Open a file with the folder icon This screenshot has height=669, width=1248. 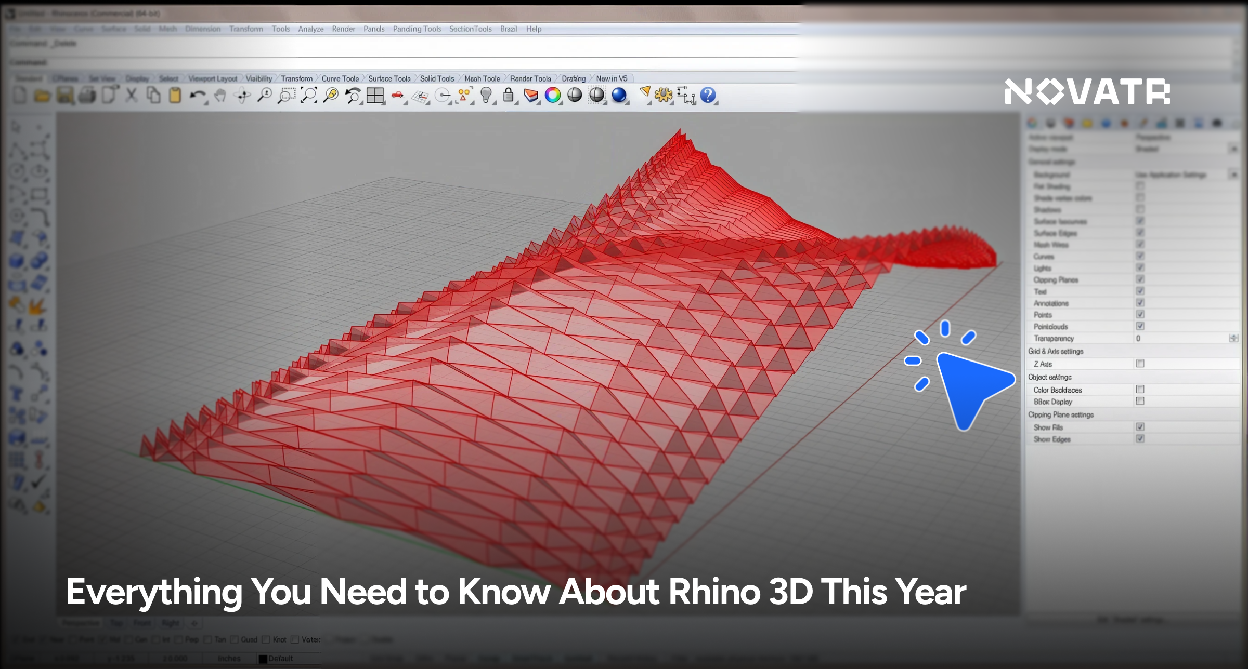click(42, 96)
